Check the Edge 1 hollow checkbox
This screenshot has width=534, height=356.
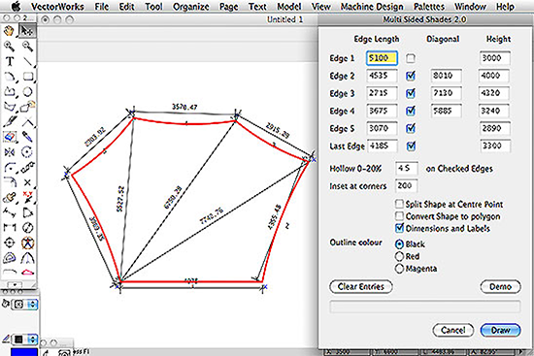click(411, 58)
